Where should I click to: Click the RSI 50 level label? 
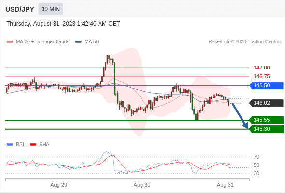256,165
